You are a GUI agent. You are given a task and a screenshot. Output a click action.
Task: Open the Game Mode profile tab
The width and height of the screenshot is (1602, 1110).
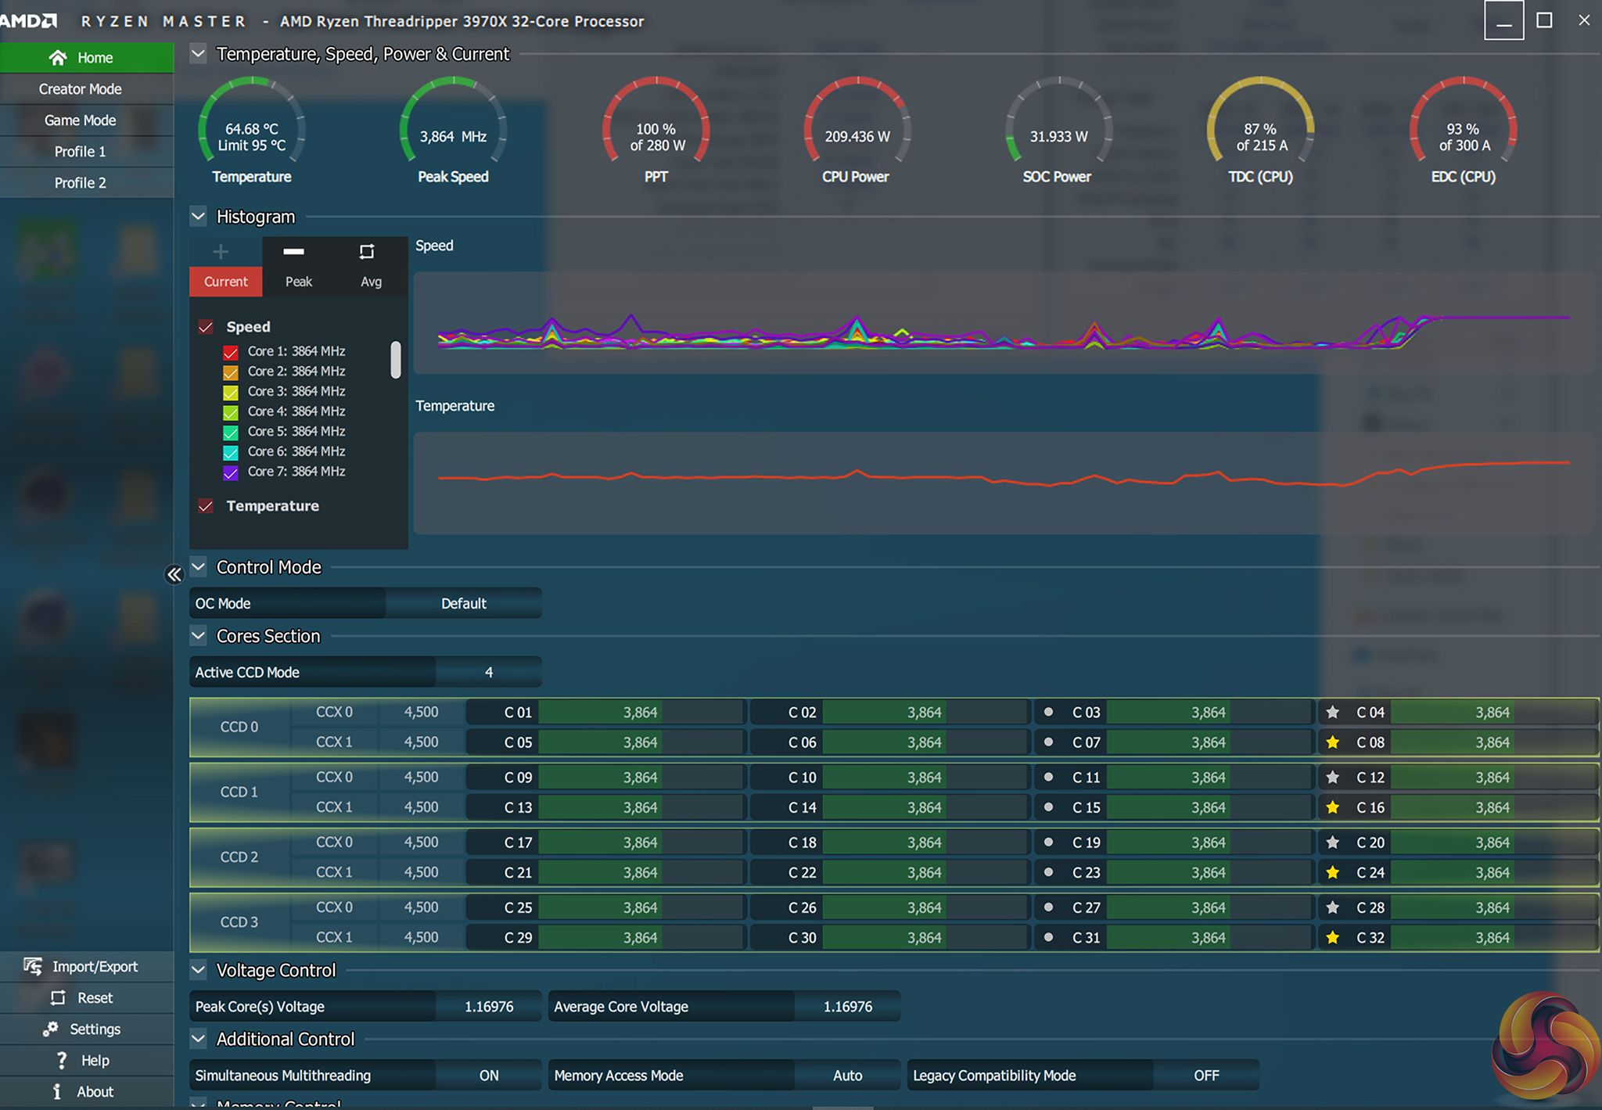(81, 120)
